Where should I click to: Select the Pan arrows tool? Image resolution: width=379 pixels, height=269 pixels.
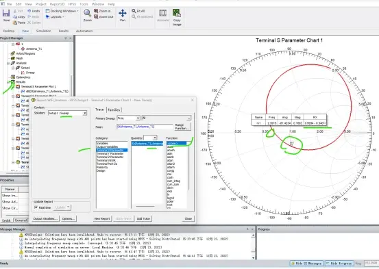pyautogui.click(x=123, y=13)
